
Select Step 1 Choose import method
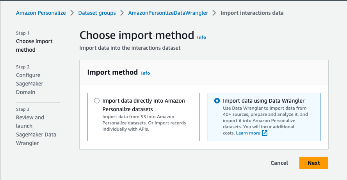[x=34, y=45]
